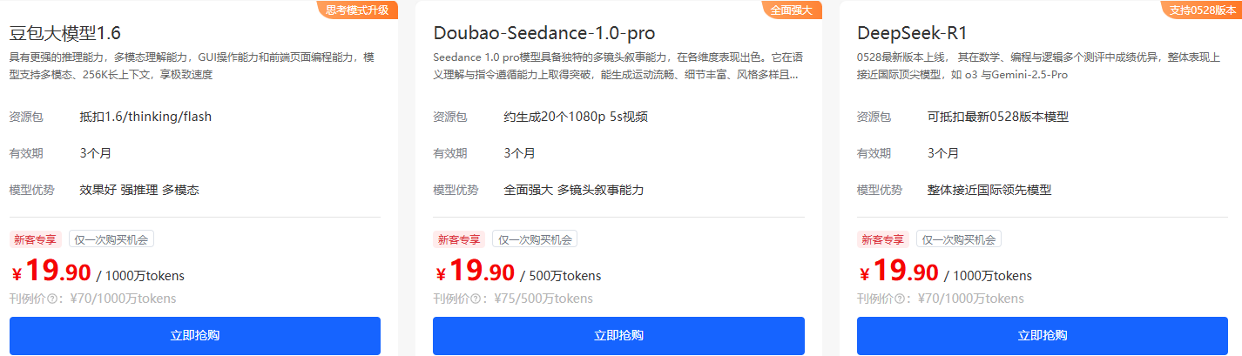Click 立即抢购 for Doubao-Seedance-1.0-pro
Screen dimensions: 1242x356
(x=618, y=335)
